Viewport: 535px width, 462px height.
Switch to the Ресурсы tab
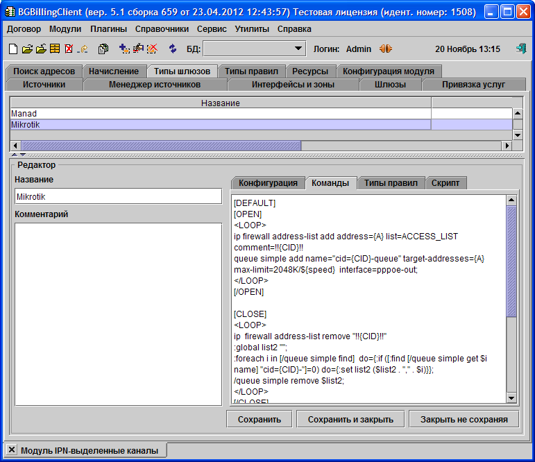tap(310, 71)
